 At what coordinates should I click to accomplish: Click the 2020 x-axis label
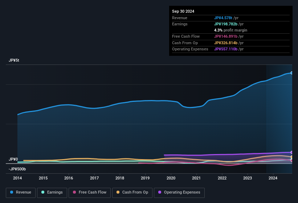[171, 178]
